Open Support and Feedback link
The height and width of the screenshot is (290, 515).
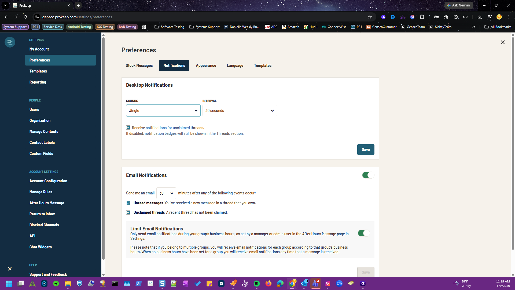[48, 274]
